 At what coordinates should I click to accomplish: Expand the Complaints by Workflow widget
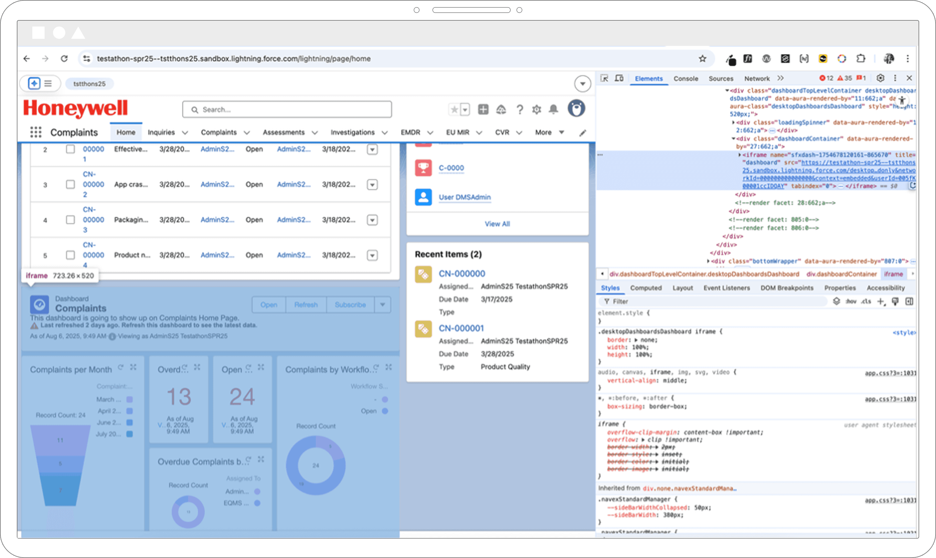click(x=389, y=367)
